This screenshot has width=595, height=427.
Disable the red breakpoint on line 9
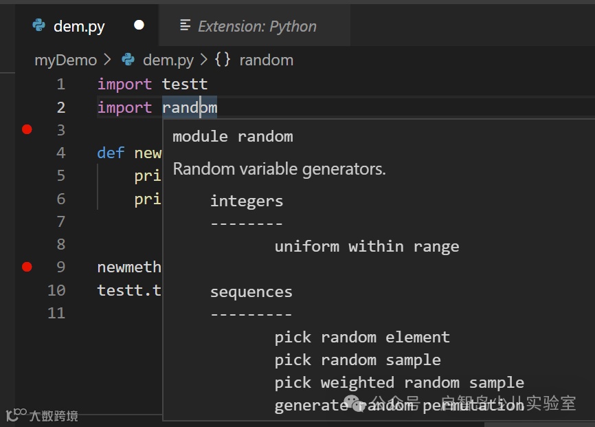tap(27, 267)
